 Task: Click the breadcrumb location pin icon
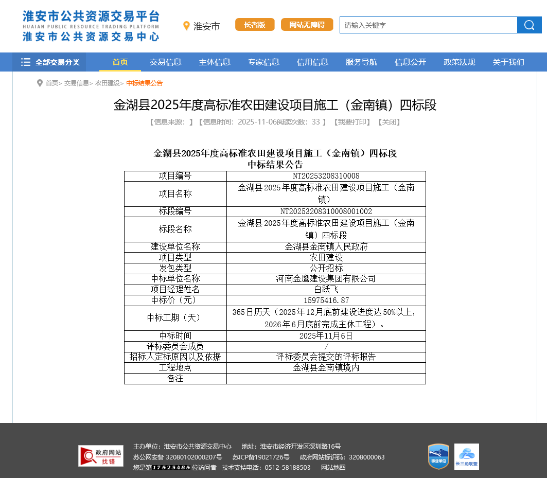[x=40, y=83]
